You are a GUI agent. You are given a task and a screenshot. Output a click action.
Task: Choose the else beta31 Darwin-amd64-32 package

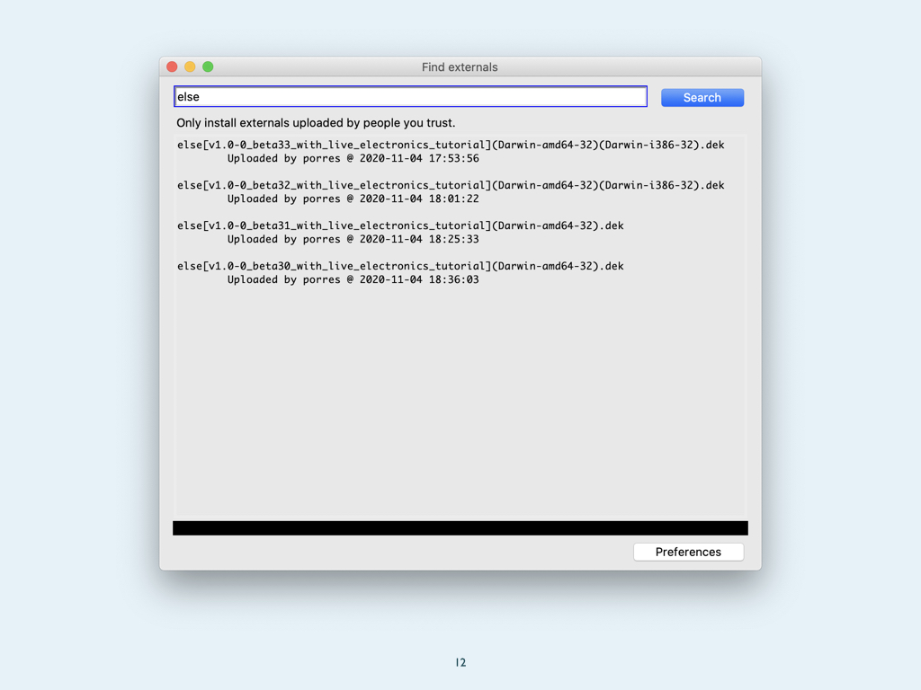click(400, 226)
